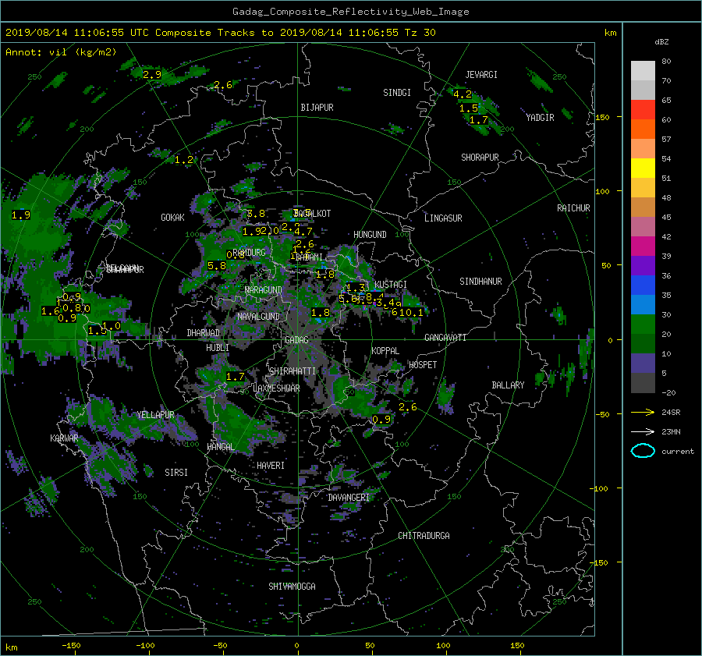702x656 pixels.
Task: Click the DAVANGERI city label
Action: click(349, 498)
